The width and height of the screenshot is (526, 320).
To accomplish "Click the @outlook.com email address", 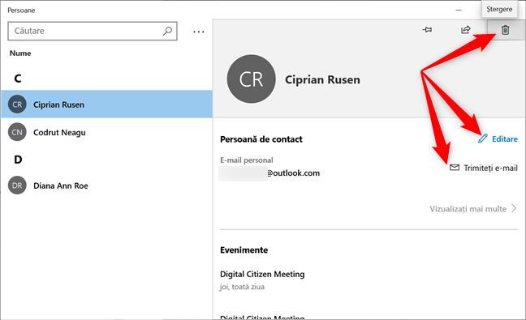I will 294,173.
